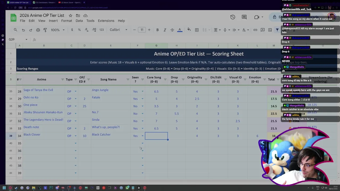
Task: Open version history clock icon
Action: [x=233, y=17]
